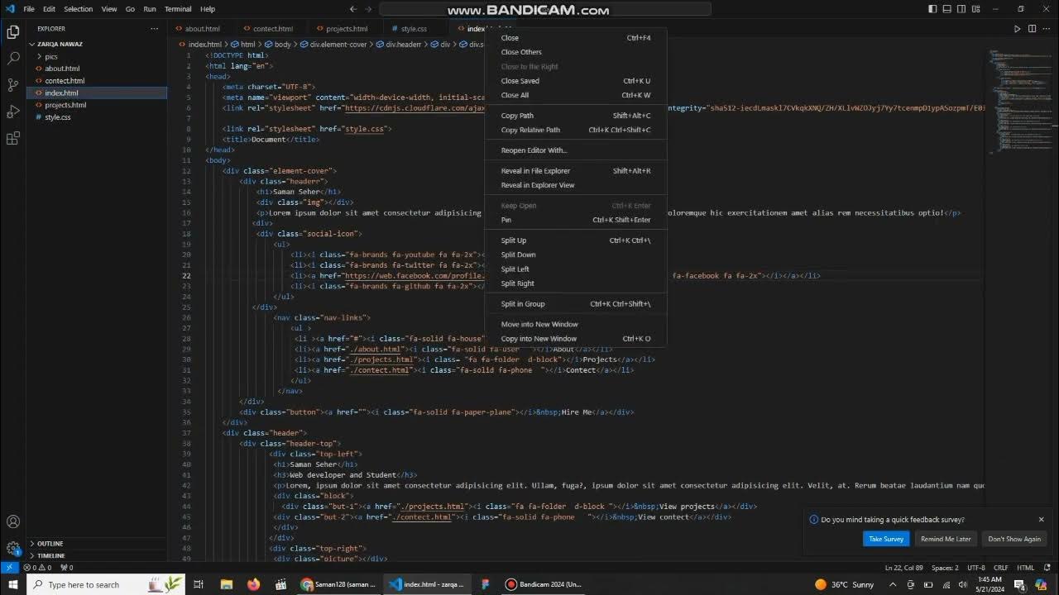Switch to the style.css tab
The height and width of the screenshot is (595, 1059).
[x=414, y=28]
